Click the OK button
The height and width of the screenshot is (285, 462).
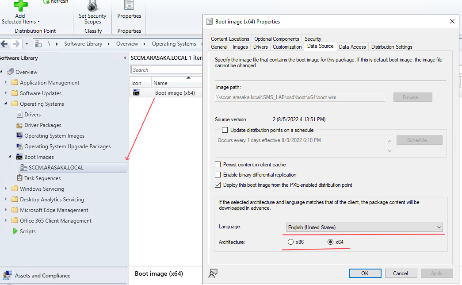pos(365,273)
